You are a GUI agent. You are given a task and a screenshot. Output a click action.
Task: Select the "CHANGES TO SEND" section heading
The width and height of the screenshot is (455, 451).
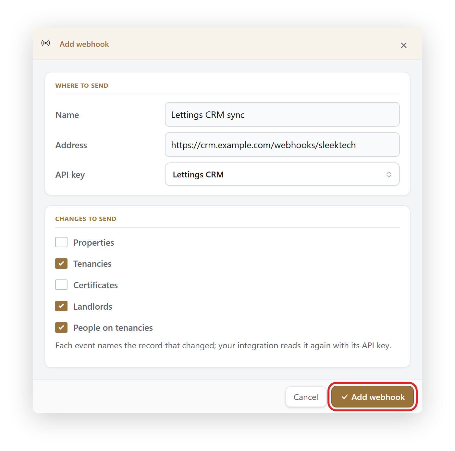click(x=86, y=219)
